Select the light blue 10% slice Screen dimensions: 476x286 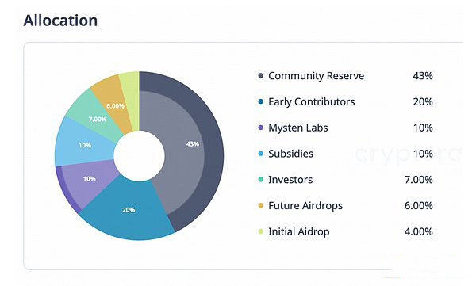tap(86, 143)
